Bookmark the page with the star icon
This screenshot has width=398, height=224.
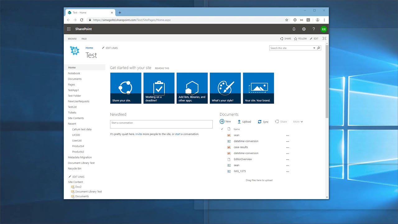[287, 20]
